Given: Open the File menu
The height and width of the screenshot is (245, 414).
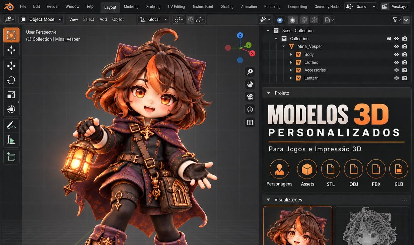Looking at the screenshot, I should pos(23,6).
